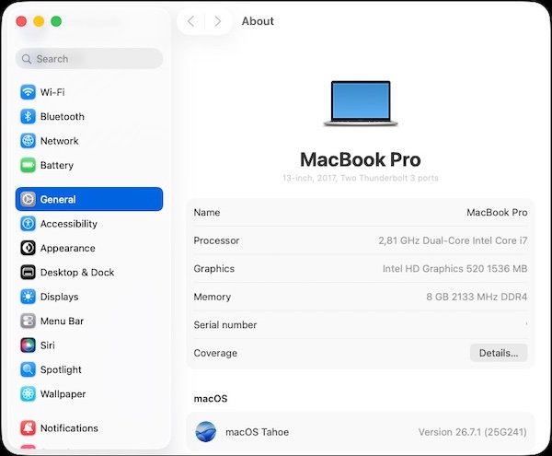Open the Menu Bar icon
This screenshot has height=456, width=552.
[28, 321]
